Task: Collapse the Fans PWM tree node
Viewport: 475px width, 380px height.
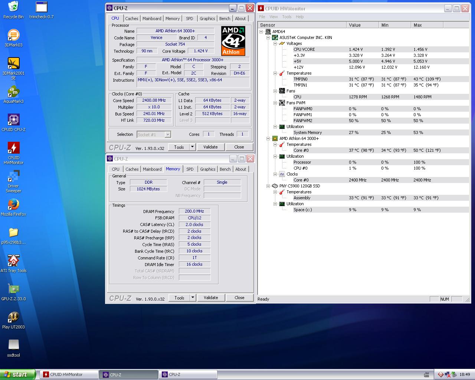Action: pyautogui.click(x=275, y=103)
